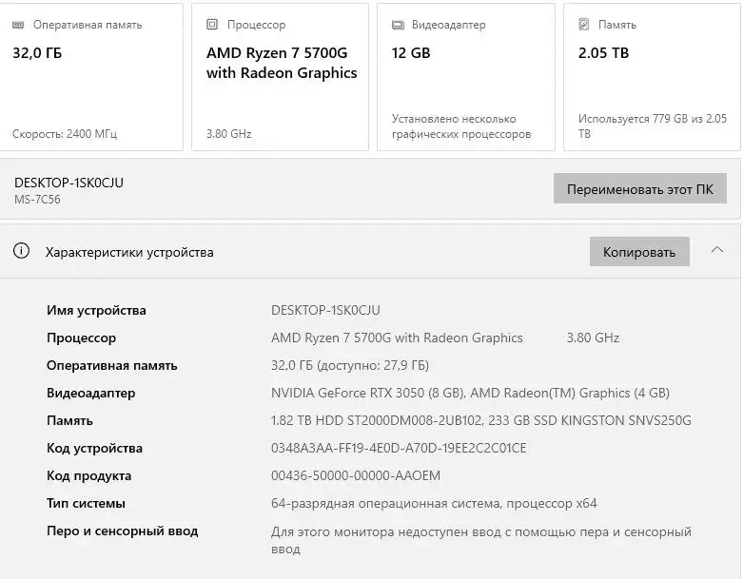Open the Память 2.05 TB card
The height and width of the screenshot is (579, 743).
[x=652, y=77]
